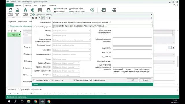The height and width of the screenshot is (104, 185).
Task: Open the green file menu button
Action: pos(10,5)
